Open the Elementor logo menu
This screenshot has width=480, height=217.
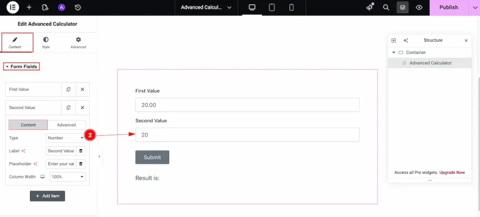pyautogui.click(x=13, y=7)
